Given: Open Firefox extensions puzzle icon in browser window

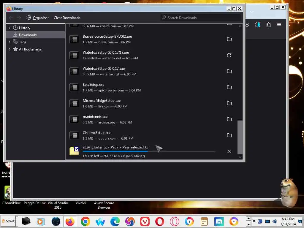Looking at the screenshot, I should pyautogui.click(x=268, y=25).
